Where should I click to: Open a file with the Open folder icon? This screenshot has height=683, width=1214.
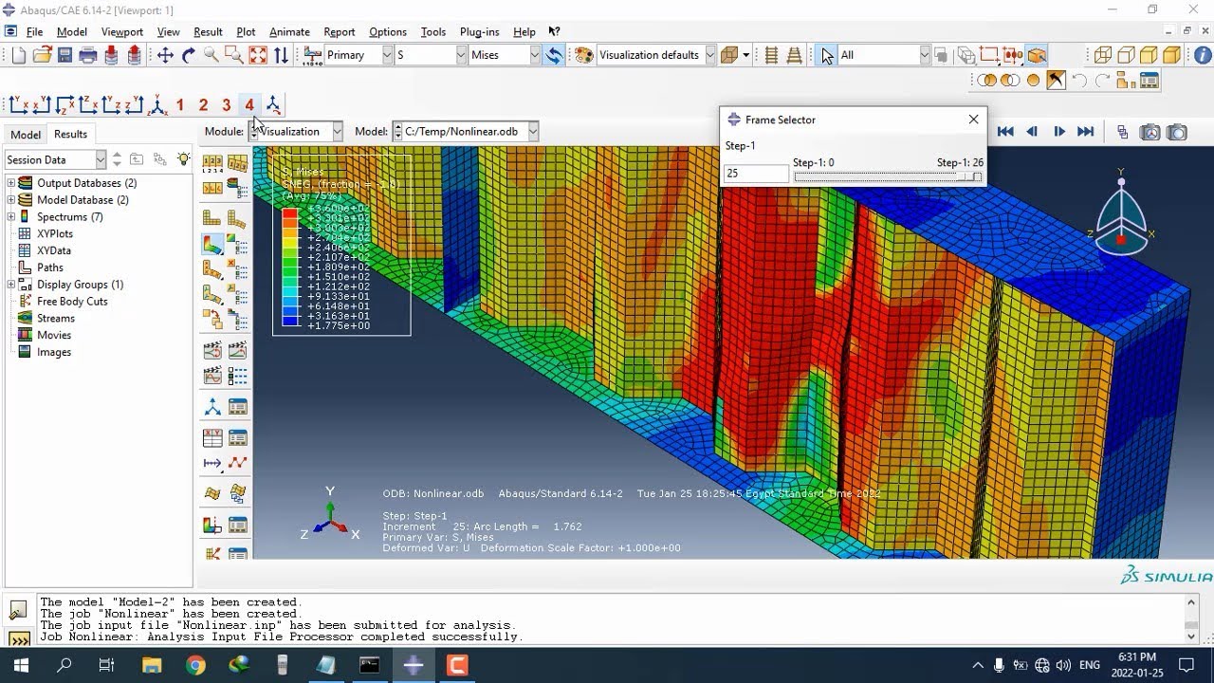coord(42,55)
